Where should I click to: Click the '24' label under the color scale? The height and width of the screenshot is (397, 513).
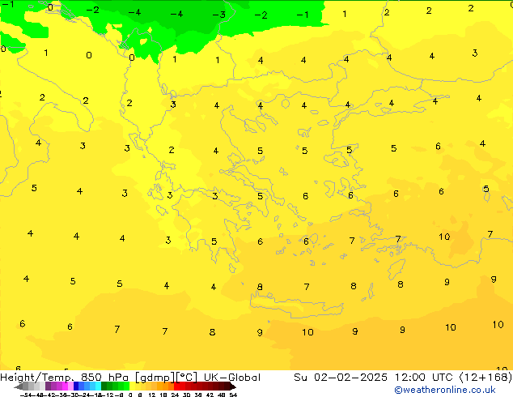[175, 395]
